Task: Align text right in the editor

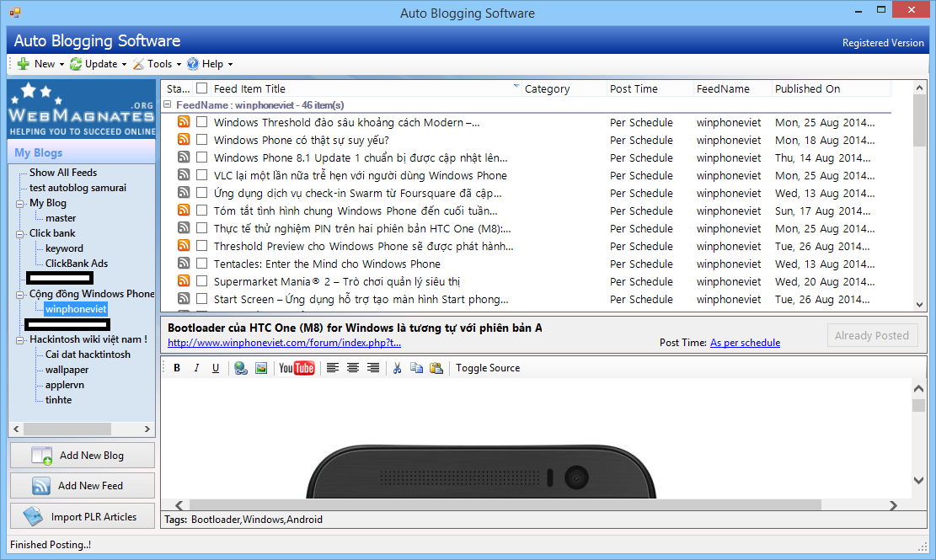Action: point(373,368)
